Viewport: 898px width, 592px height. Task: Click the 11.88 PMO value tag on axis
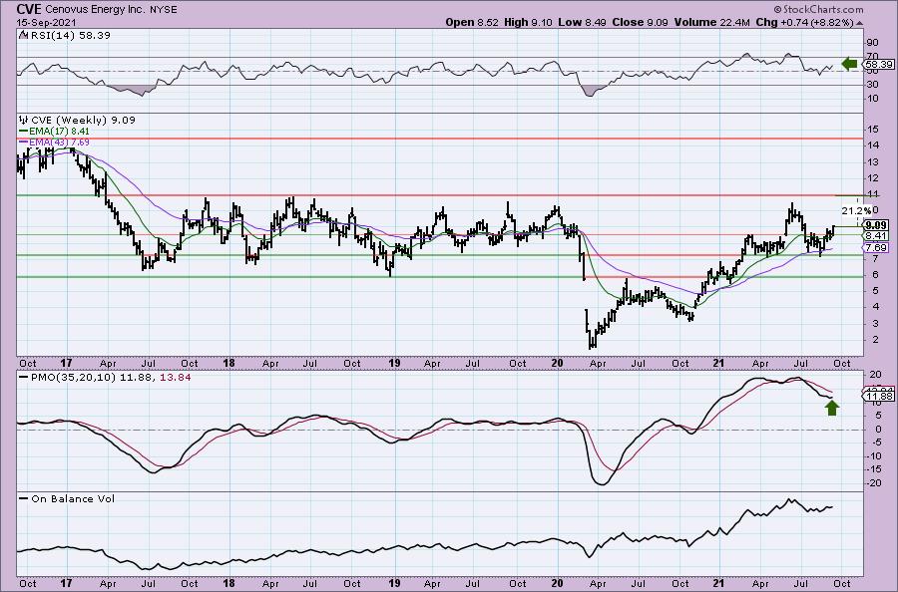coord(880,396)
